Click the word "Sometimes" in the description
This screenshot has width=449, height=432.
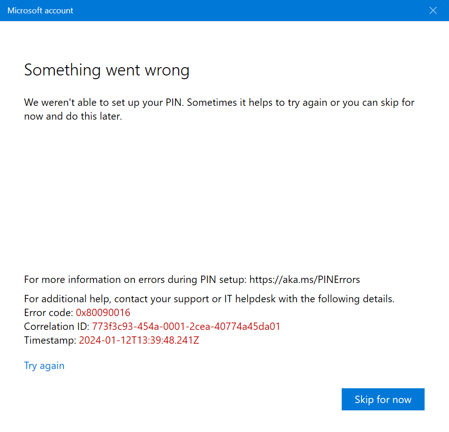212,103
